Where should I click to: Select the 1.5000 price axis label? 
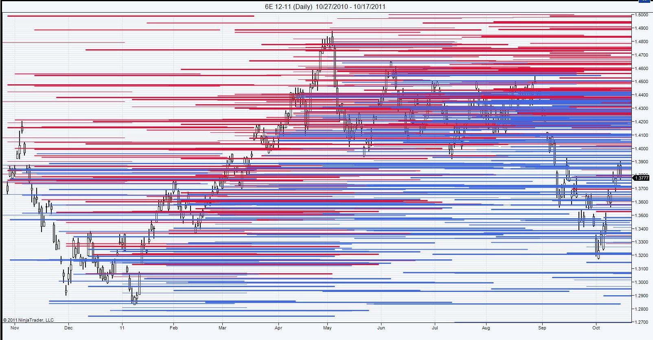click(x=642, y=15)
